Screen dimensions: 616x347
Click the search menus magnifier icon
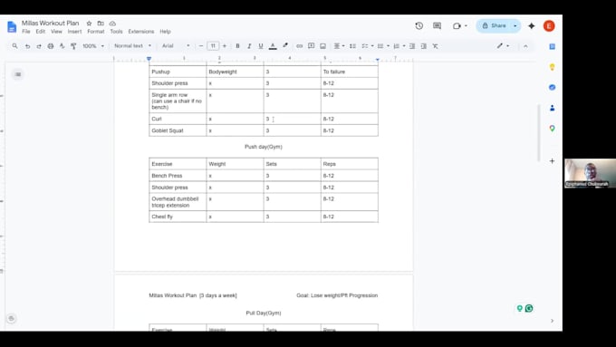[14, 46]
